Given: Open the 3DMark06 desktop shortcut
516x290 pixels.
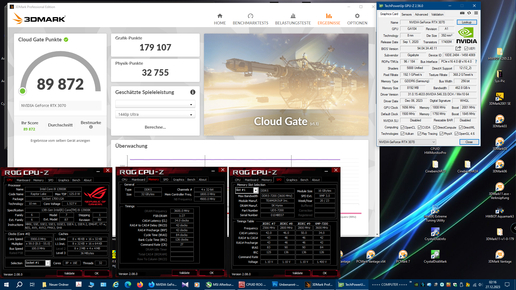Looking at the screenshot, I should [500, 166].
